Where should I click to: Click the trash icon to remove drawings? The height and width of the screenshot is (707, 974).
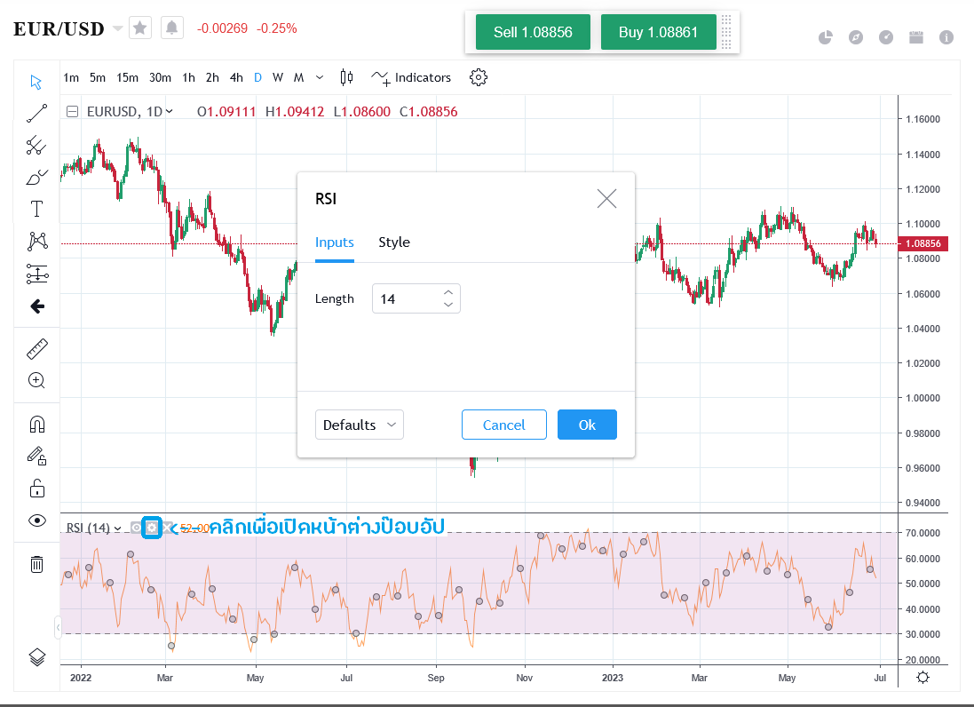[x=36, y=564]
